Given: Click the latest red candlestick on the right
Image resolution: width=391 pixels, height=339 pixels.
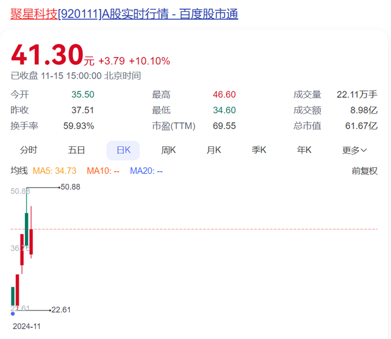Looking at the screenshot, I should (x=31, y=242).
